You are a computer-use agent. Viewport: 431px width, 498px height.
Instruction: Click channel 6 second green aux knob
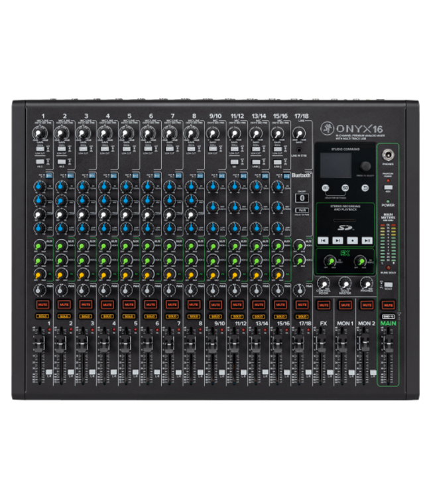[x=147, y=260]
